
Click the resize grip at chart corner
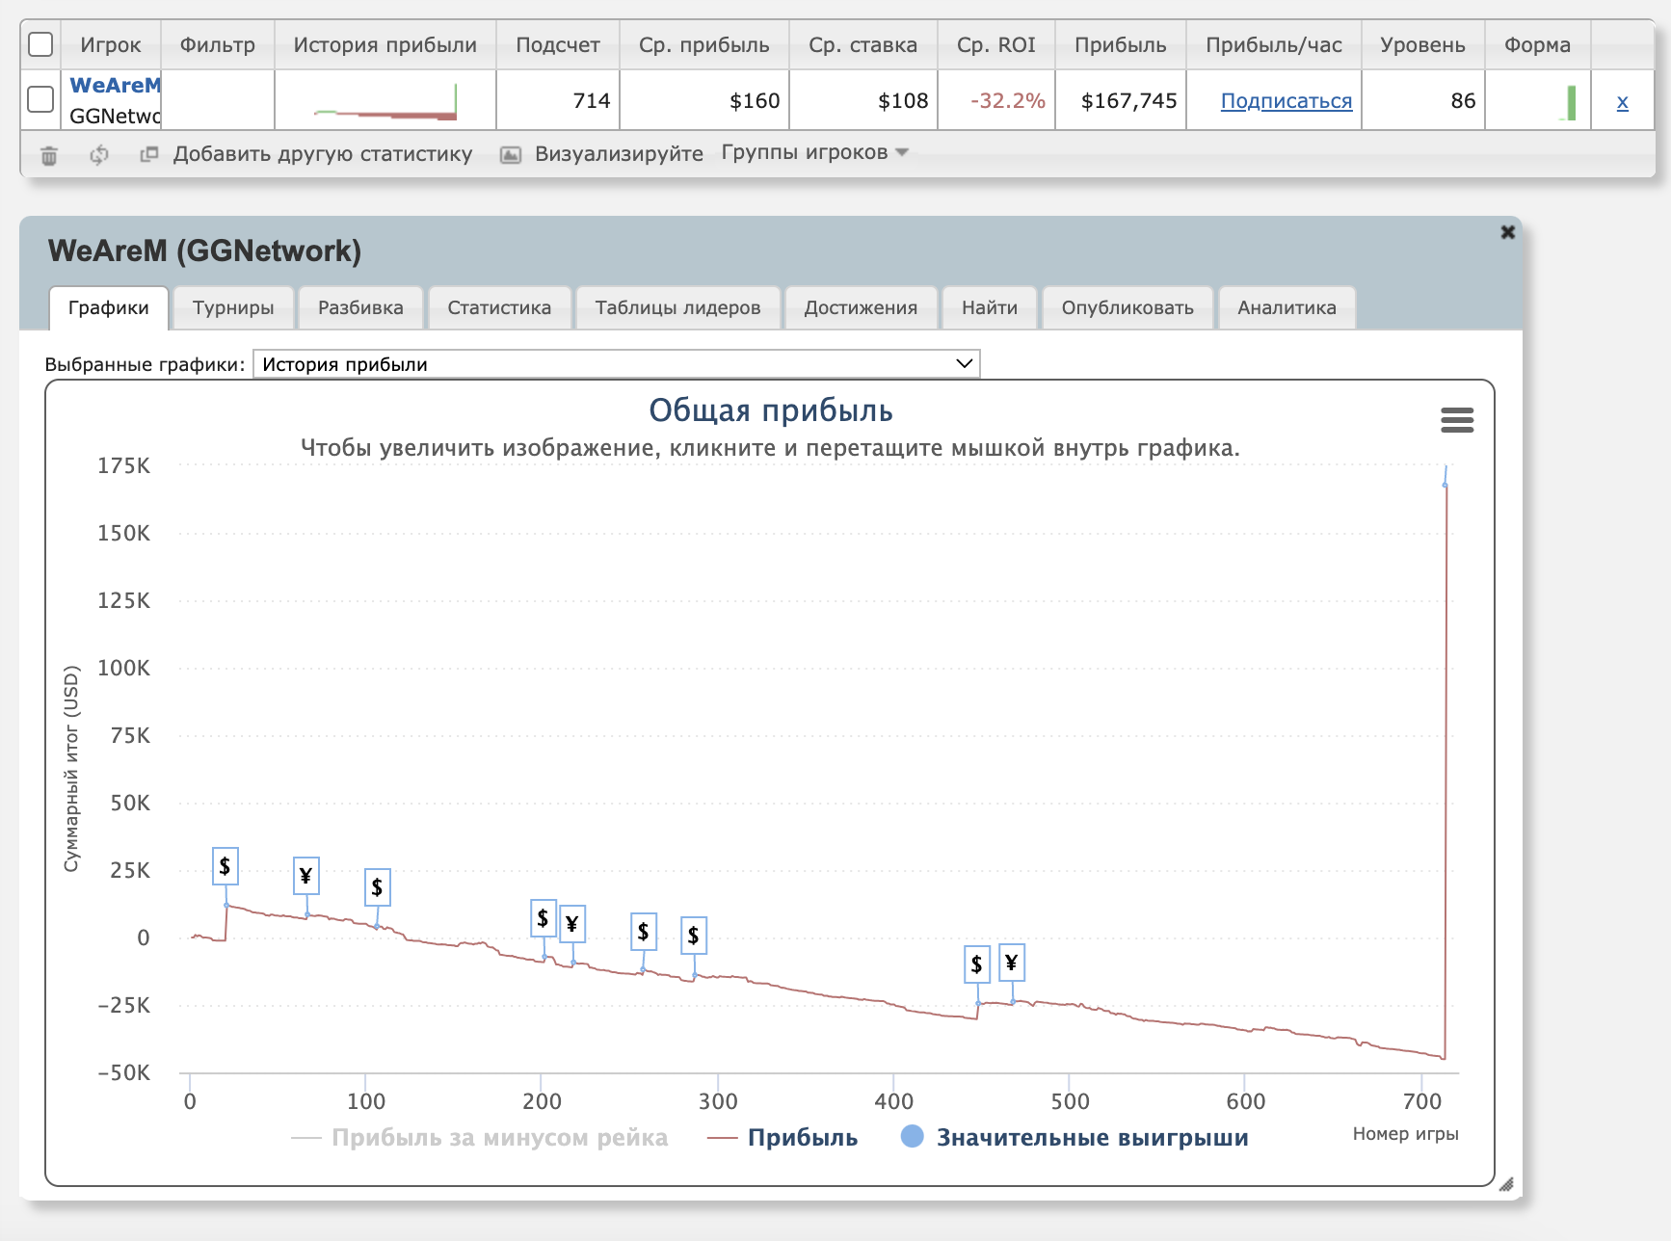[1506, 1184]
